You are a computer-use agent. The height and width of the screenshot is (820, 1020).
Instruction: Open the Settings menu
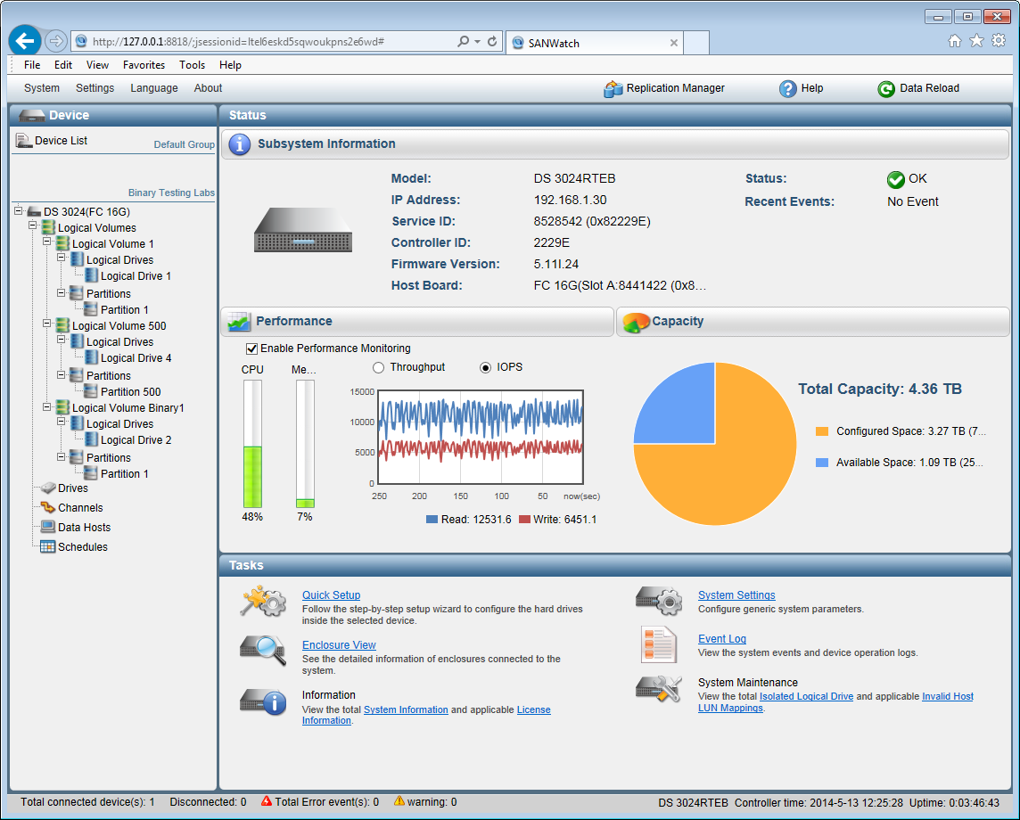(x=95, y=88)
